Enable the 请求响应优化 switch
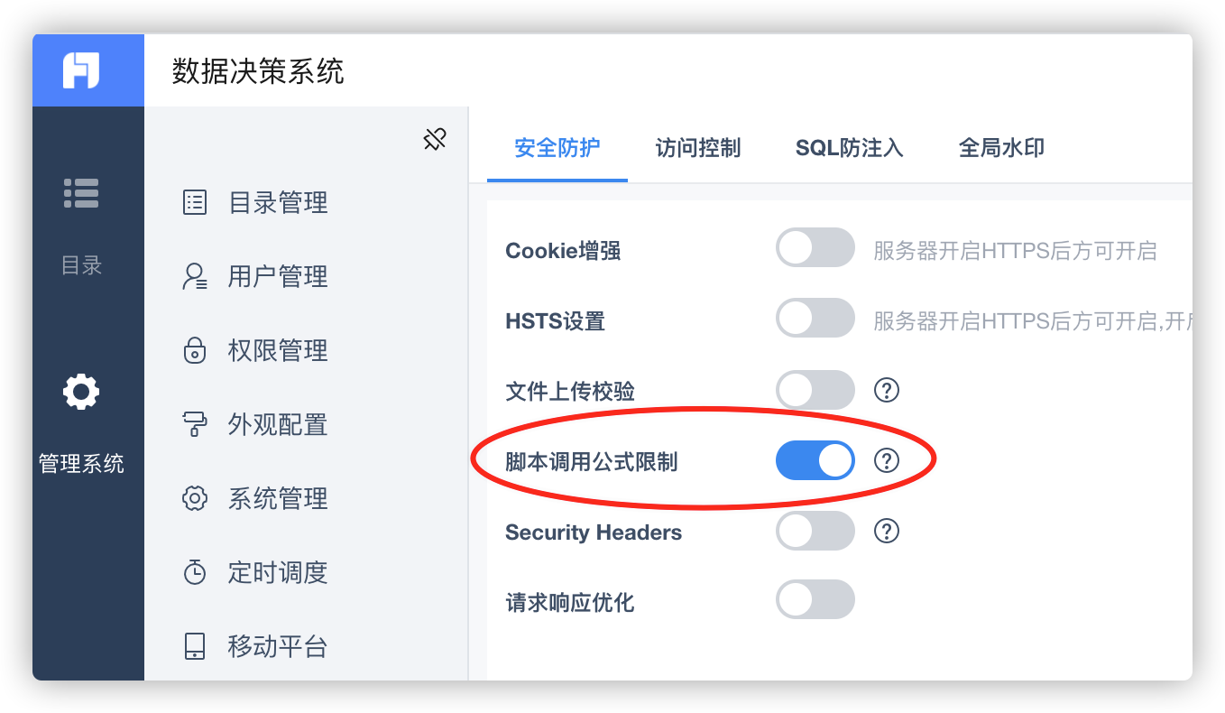Screen dimensions: 1225x713 click(815, 599)
